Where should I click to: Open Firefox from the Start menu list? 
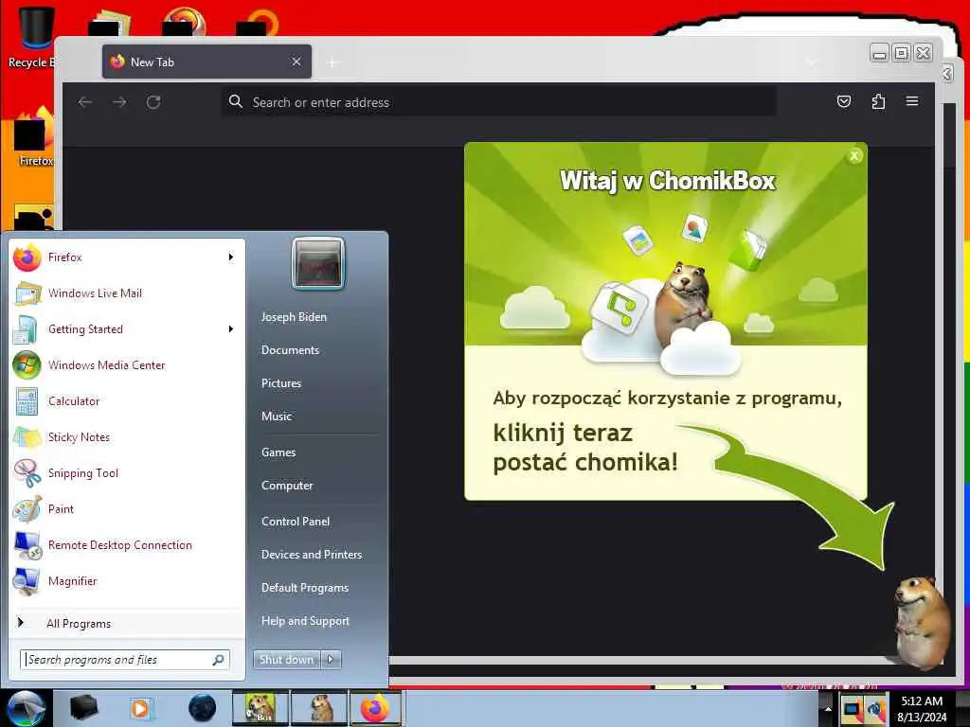[128, 257]
